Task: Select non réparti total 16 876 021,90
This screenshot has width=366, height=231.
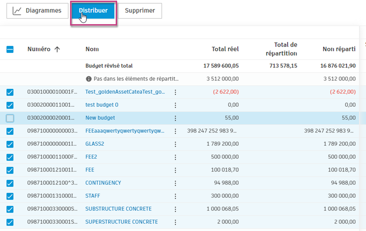Action: (x=338, y=66)
